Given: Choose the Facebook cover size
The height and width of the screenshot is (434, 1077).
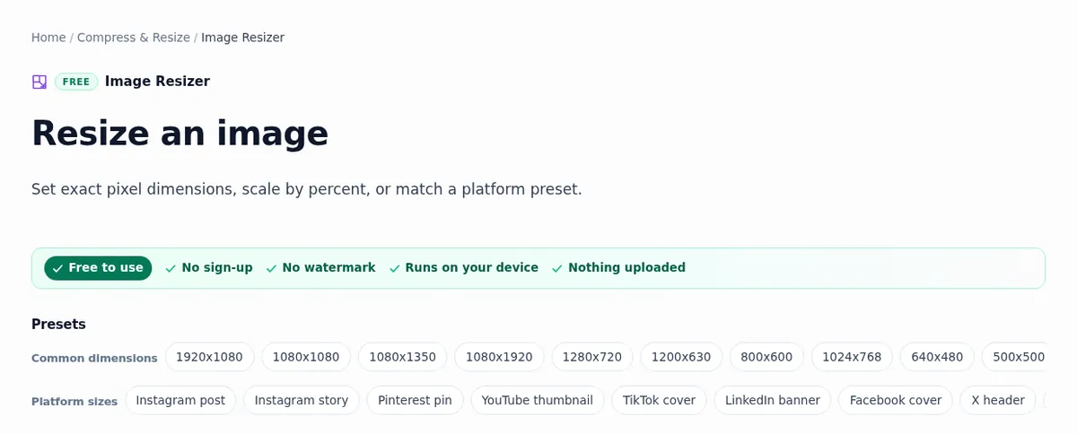Looking at the screenshot, I should (896, 400).
